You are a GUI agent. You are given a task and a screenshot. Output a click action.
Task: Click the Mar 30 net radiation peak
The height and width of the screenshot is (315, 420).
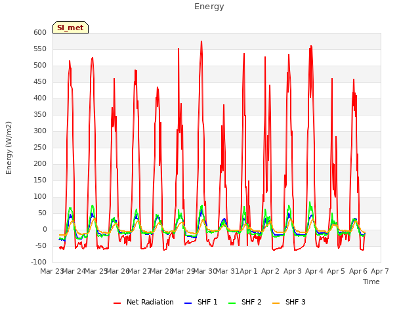pos(201,41)
